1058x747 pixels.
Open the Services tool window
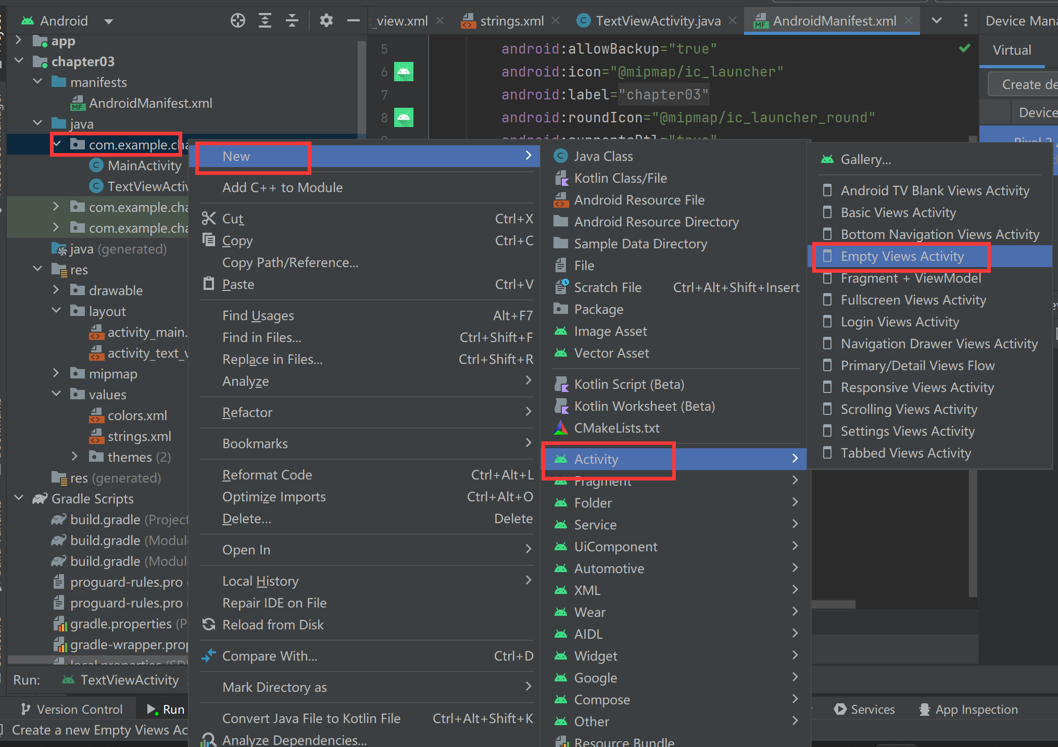coord(864,709)
